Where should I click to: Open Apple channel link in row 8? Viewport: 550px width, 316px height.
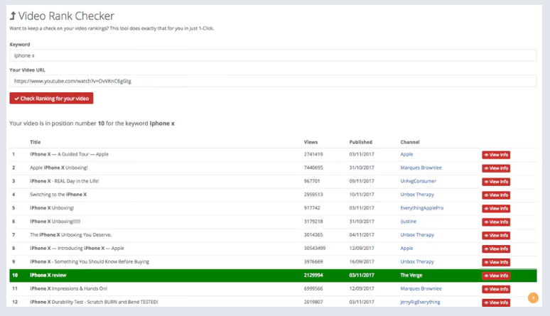point(406,249)
